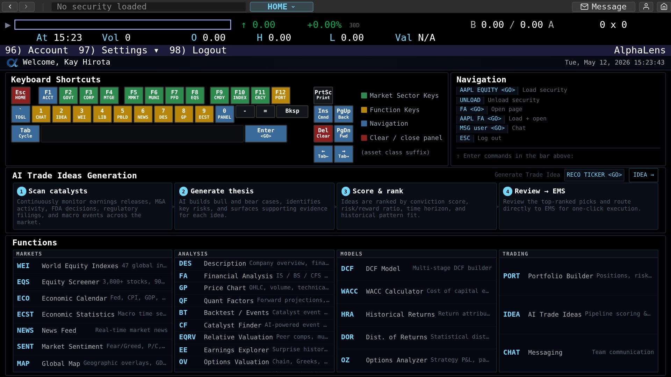Click the forward navigation arrow
This screenshot has width=671, height=377.
click(x=26, y=7)
